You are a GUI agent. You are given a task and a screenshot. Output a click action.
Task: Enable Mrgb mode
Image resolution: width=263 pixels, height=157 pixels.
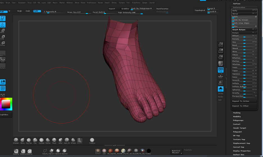coord(19,11)
